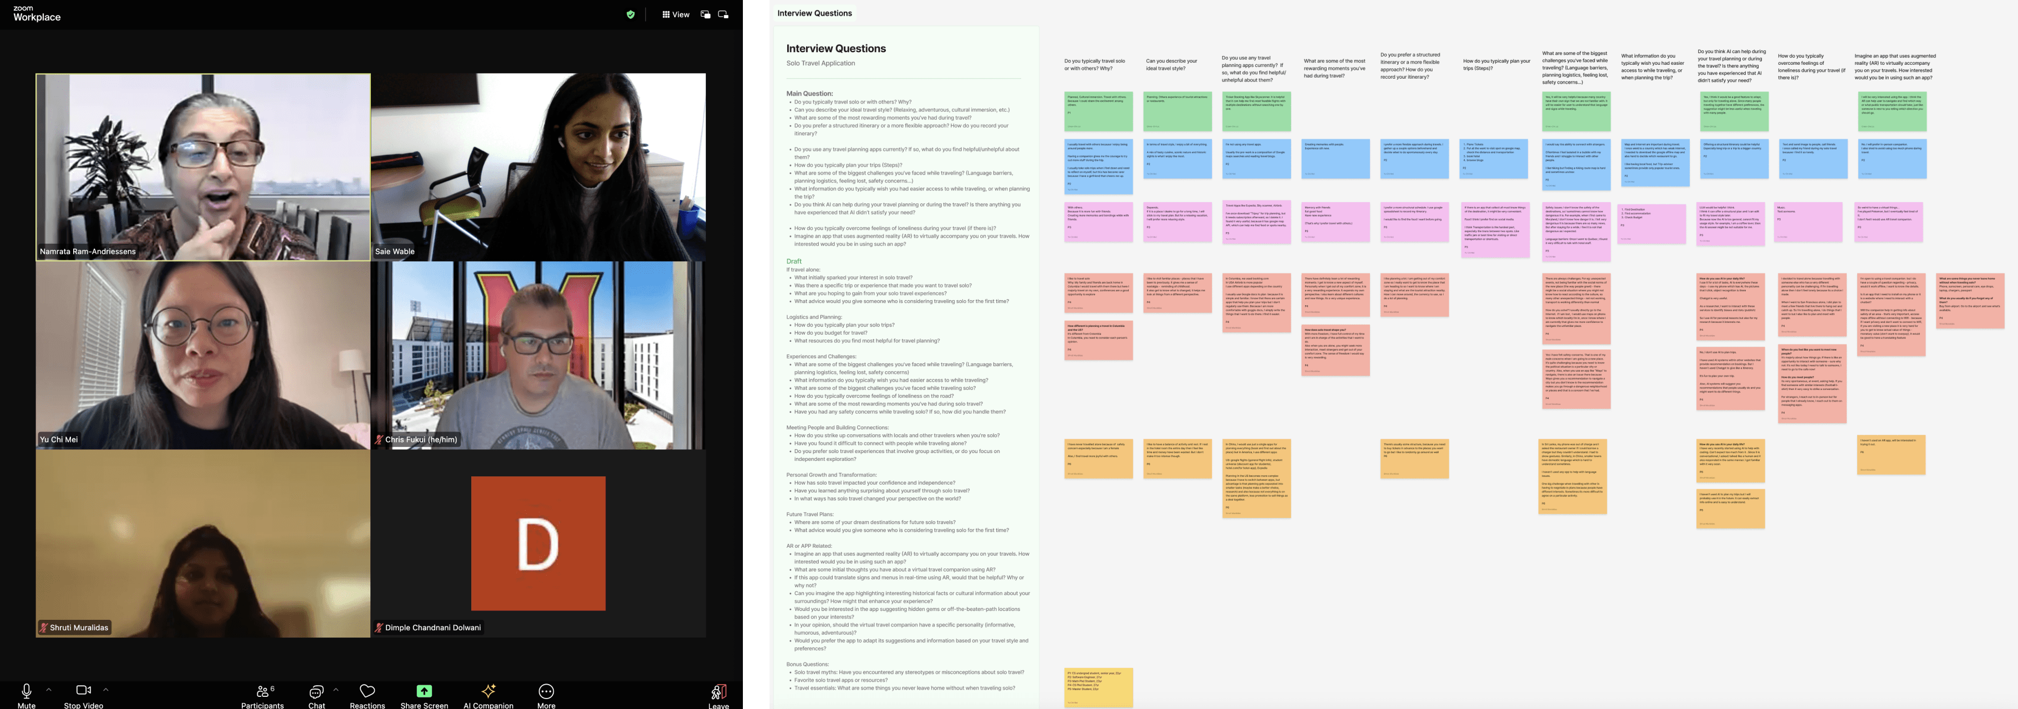Open the Participants panel
The width and height of the screenshot is (2018, 709).
click(262, 692)
